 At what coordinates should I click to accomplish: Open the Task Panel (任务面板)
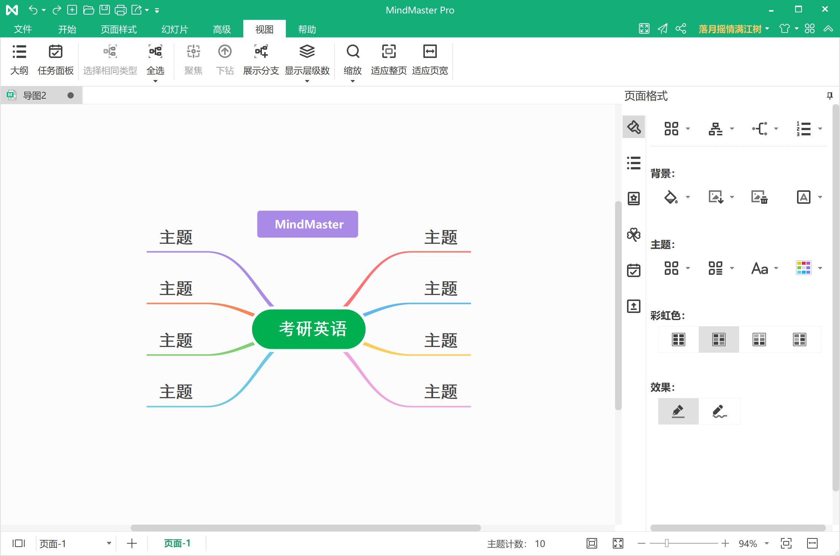point(56,60)
